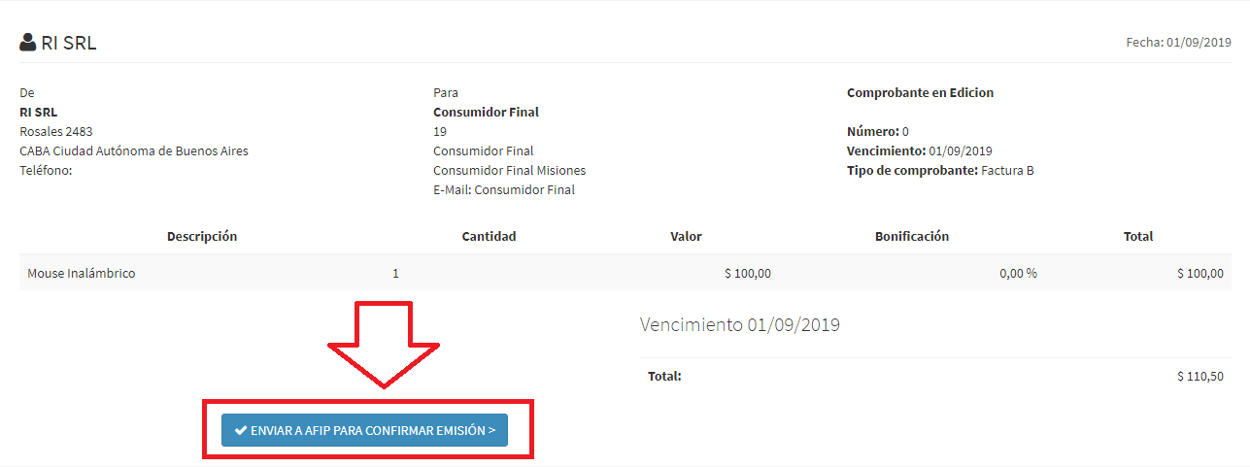Click the Valor column header
Screen dimensions: 1250x467
[x=686, y=236]
